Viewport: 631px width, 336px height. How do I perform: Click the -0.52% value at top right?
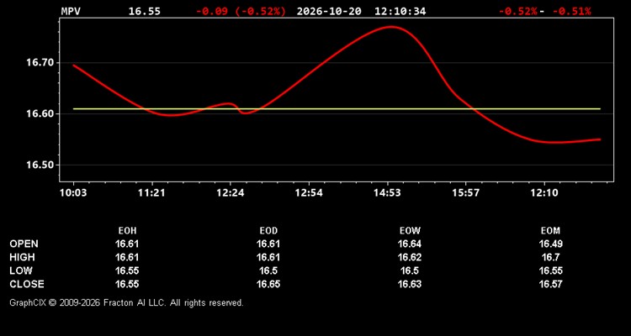pos(517,11)
